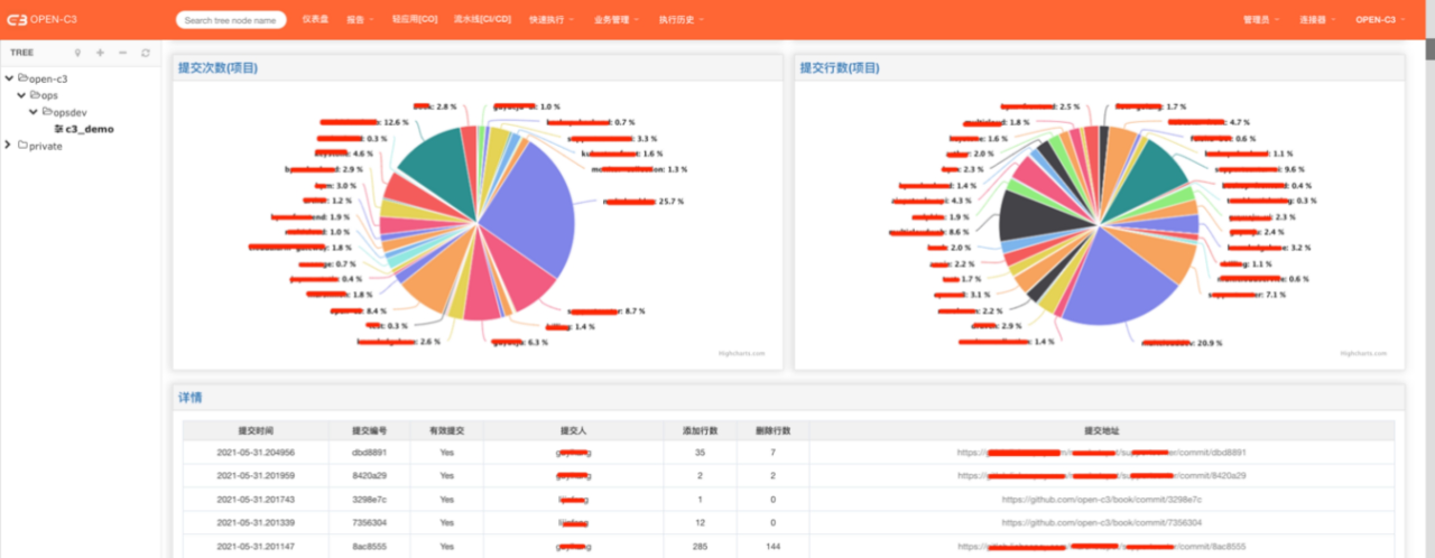Open the 连接器 dropdown menu
Image resolution: width=1435 pixels, height=558 pixels.
tap(1317, 20)
